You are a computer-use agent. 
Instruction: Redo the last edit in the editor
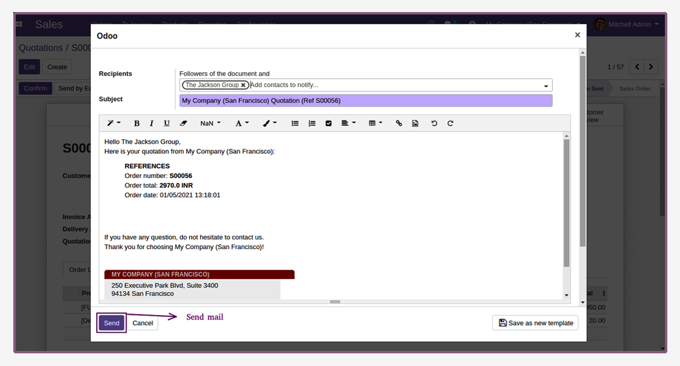(450, 124)
